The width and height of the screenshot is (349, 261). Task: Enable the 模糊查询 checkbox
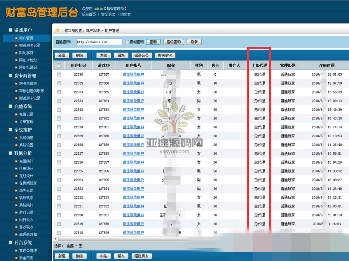click(x=127, y=42)
